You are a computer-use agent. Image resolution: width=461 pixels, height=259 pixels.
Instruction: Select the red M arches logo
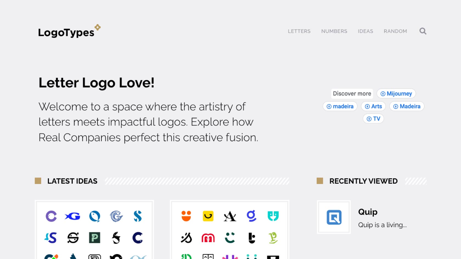208,238
